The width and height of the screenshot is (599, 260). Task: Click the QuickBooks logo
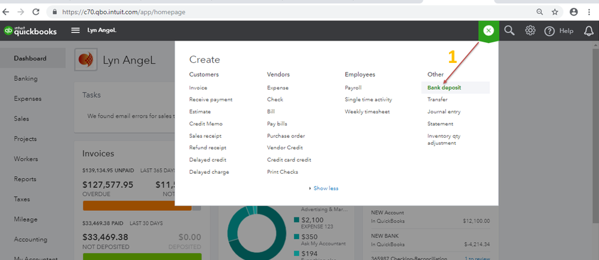coord(30,31)
